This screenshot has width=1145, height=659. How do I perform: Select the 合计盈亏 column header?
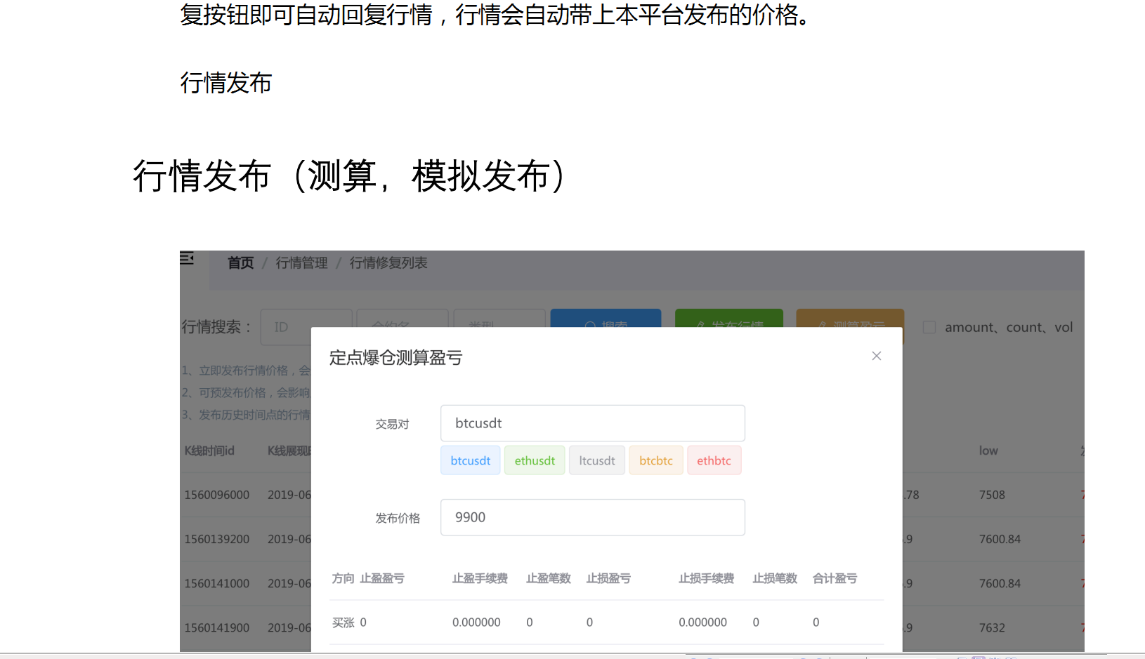[x=835, y=578]
